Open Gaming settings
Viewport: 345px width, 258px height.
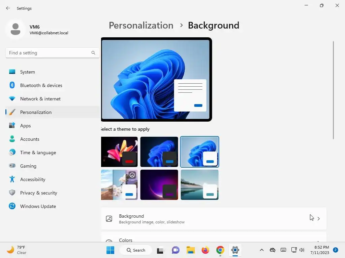pos(52,166)
